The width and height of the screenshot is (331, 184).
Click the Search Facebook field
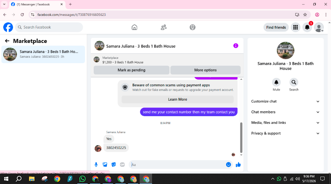49,27
